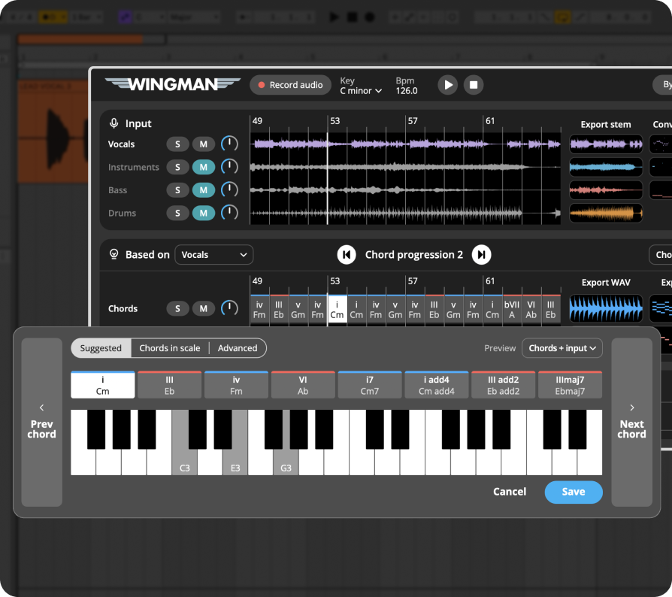Mute the Instruments track
Image resolution: width=672 pixels, height=597 pixels.
(203, 167)
